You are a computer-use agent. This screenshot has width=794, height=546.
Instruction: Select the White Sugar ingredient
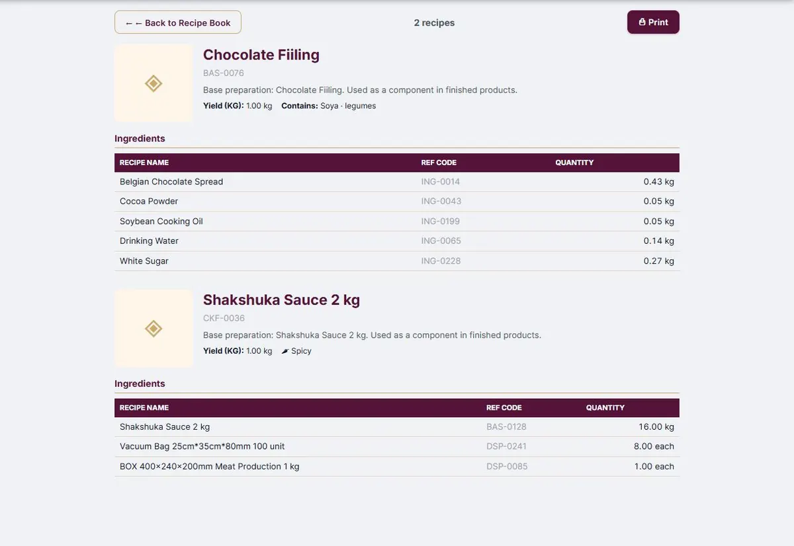pos(144,261)
